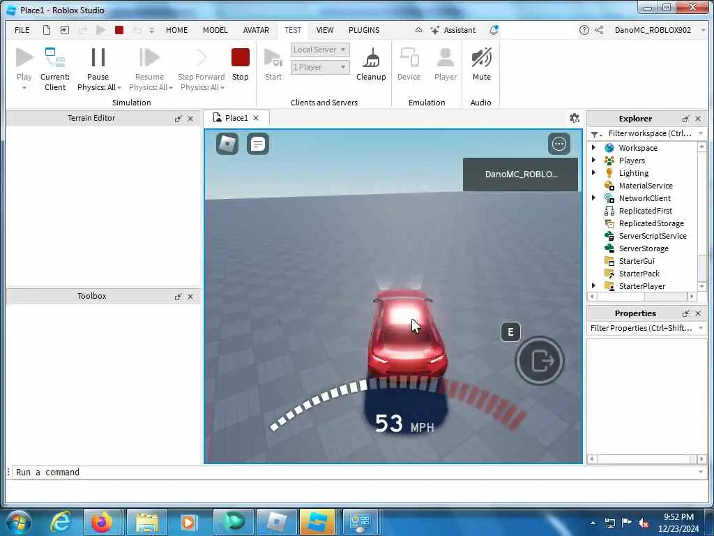Undock the Terrain Editor panel
714x536 pixels.
(x=178, y=119)
